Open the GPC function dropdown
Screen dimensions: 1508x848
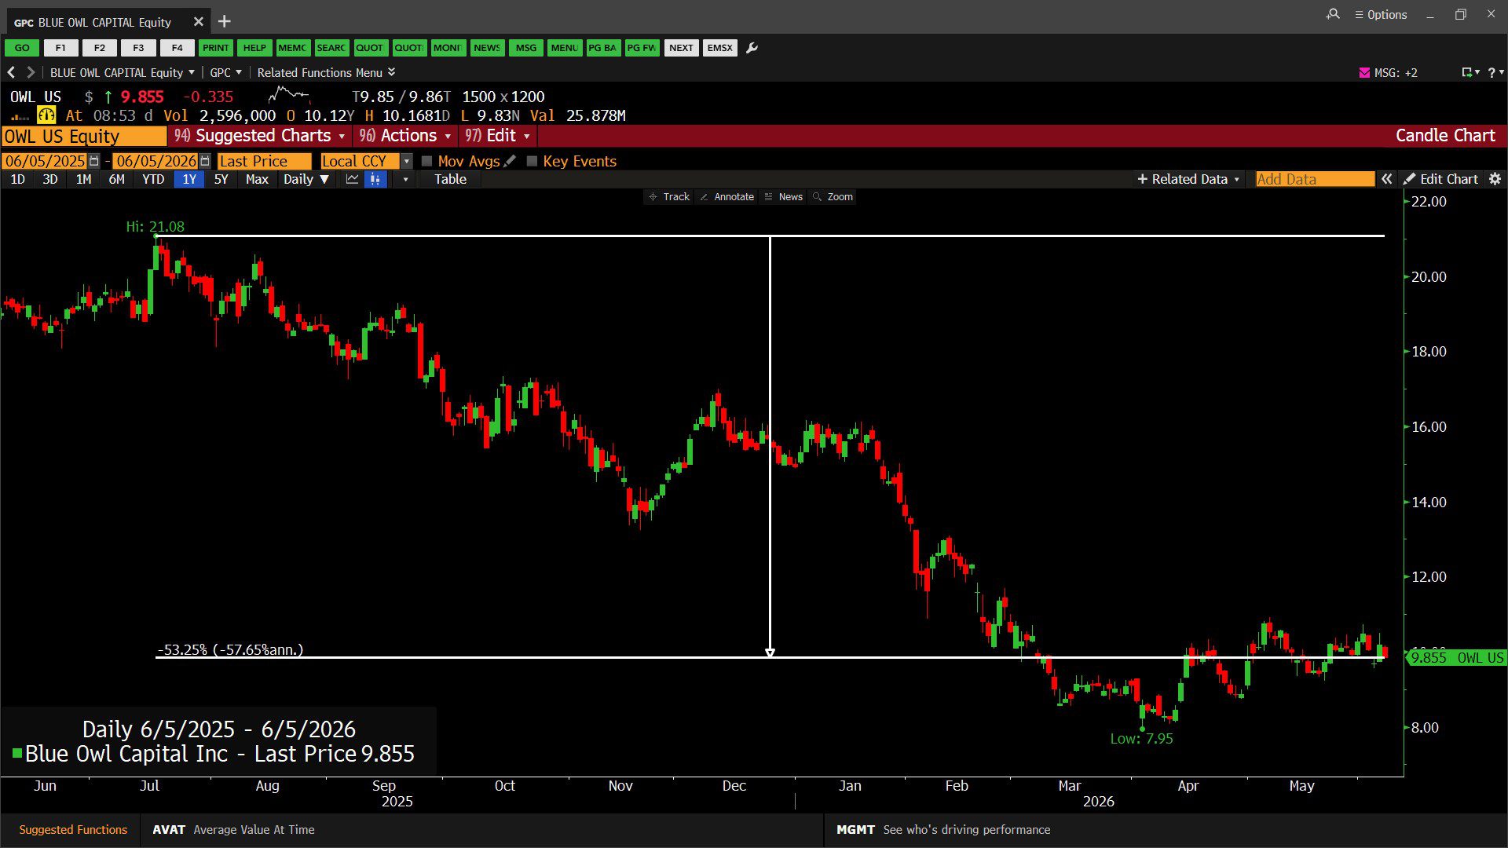[x=226, y=72]
